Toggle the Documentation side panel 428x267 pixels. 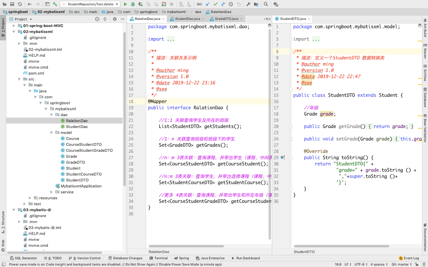click(x=425, y=237)
